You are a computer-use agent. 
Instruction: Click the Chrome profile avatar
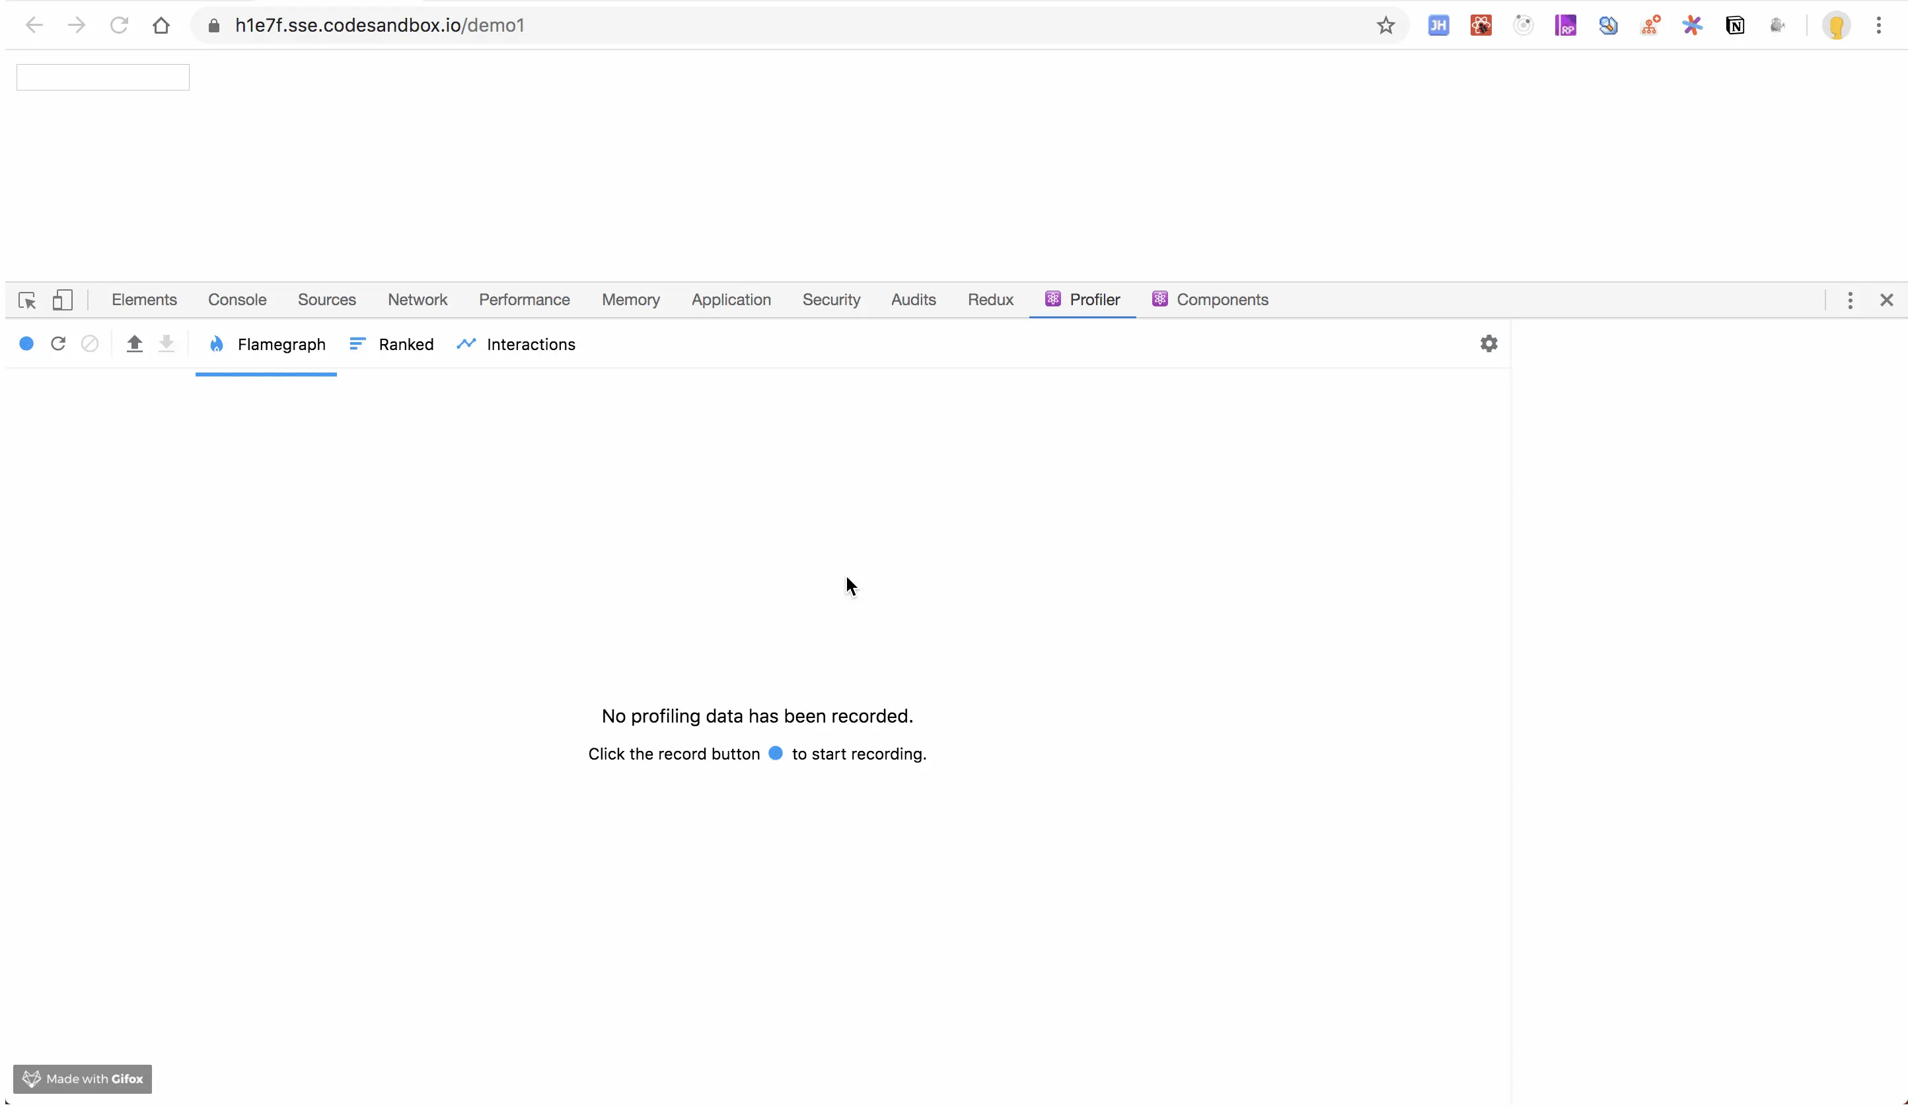(1835, 25)
